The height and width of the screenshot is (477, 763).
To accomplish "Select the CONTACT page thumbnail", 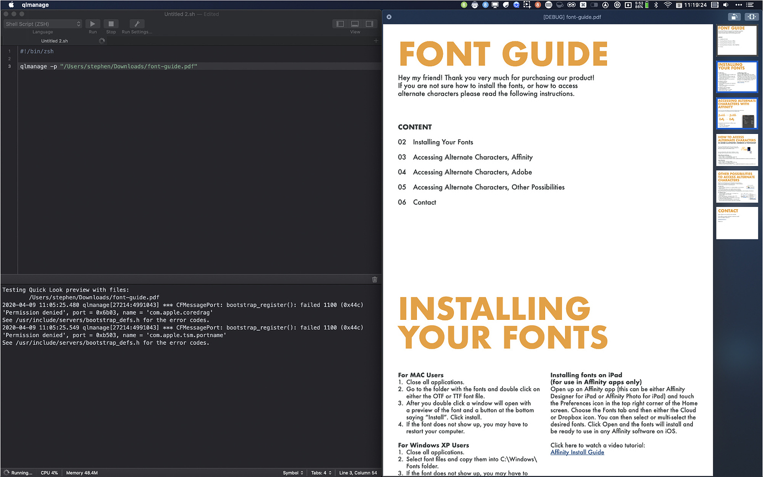I will point(736,223).
